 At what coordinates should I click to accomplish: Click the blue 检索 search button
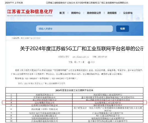coord(122,29)
